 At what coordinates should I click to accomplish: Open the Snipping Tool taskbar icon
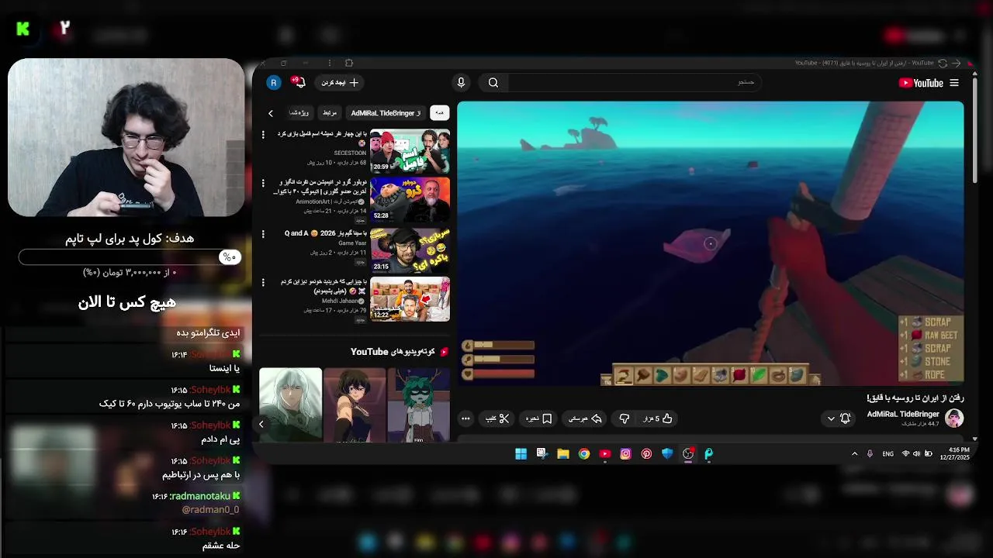(541, 454)
